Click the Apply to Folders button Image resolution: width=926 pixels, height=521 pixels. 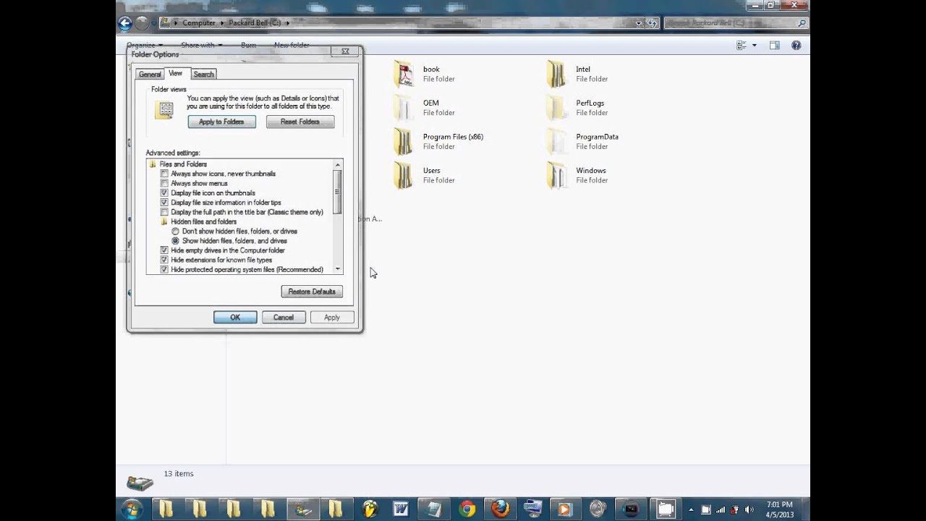(221, 122)
